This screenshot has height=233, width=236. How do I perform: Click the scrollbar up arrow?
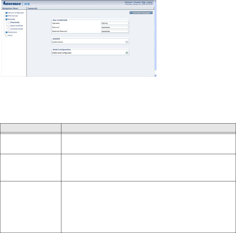click(155, 1)
